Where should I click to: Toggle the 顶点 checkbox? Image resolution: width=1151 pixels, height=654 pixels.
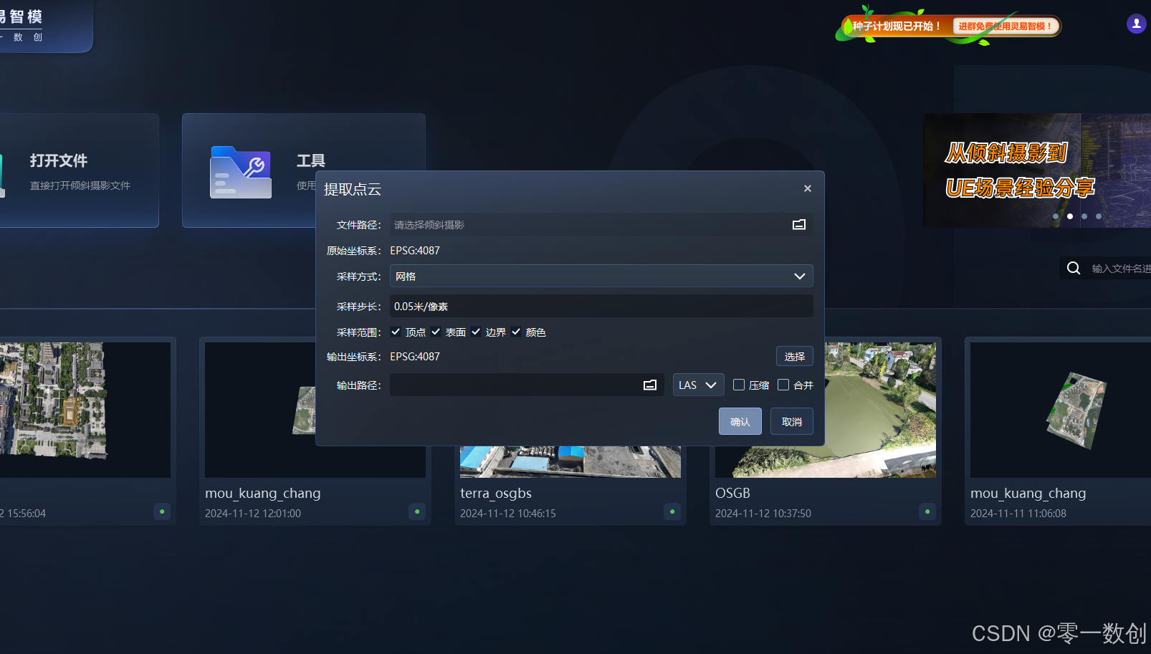pyautogui.click(x=396, y=332)
